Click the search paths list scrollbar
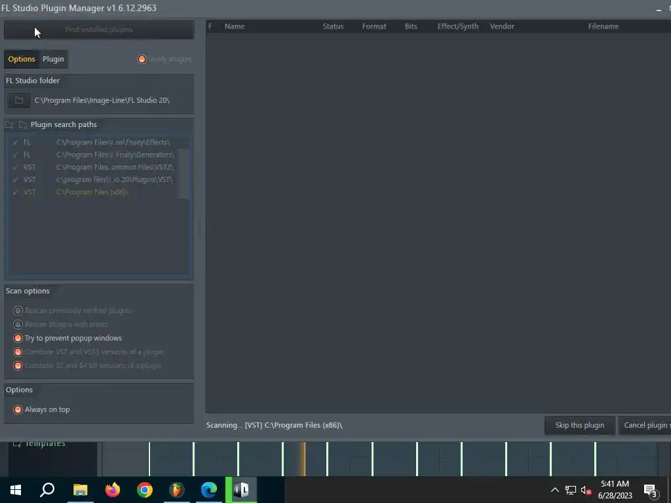Screen dimensions: 671x503 pyautogui.click(x=183, y=173)
